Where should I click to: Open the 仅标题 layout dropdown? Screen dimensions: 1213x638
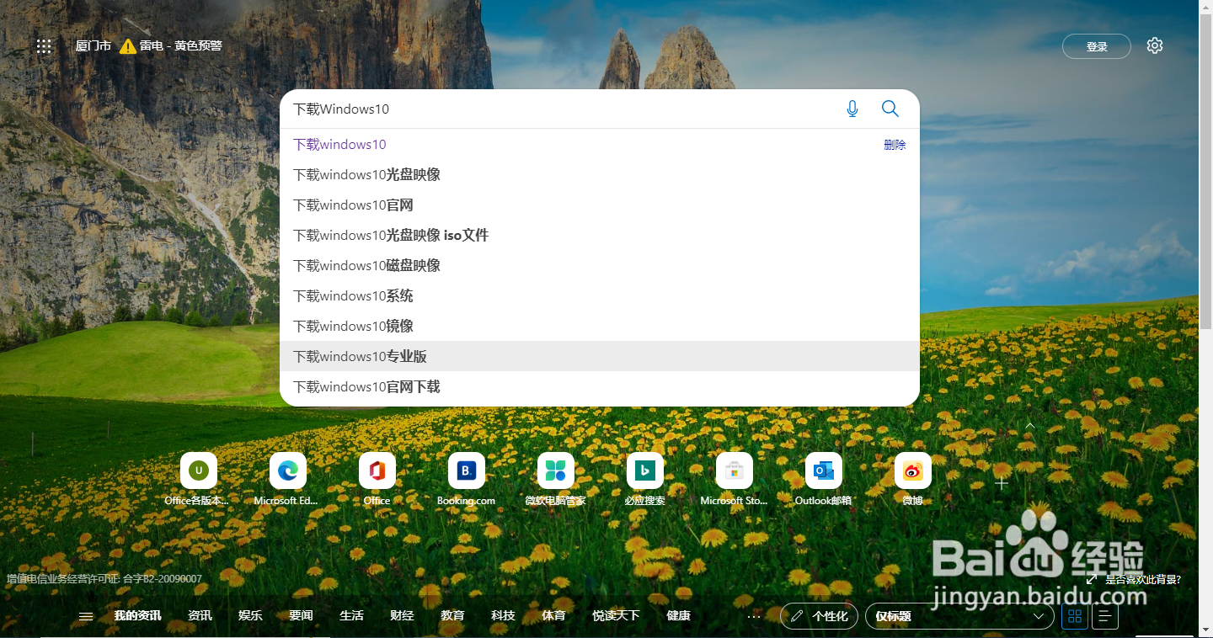[x=959, y=616]
